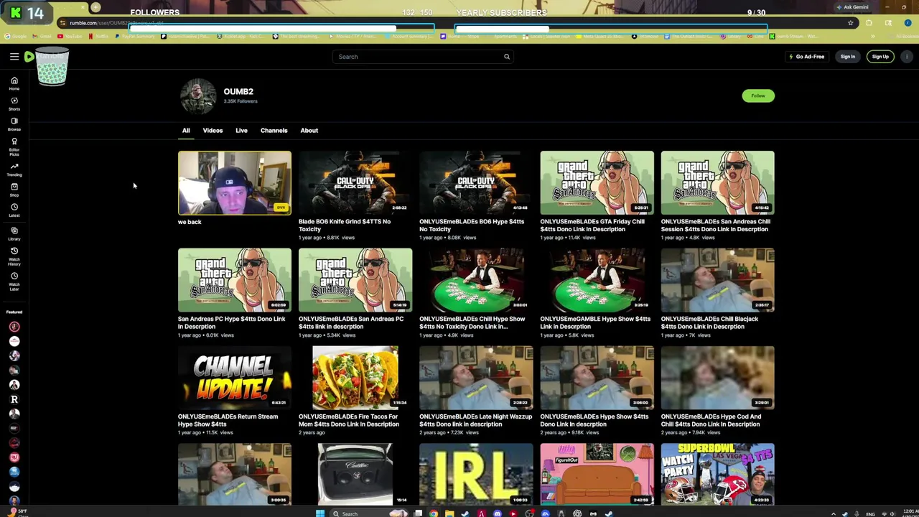Open "Chill Hype Show" poker table thumbnail
The height and width of the screenshot is (517, 919).
point(476,280)
